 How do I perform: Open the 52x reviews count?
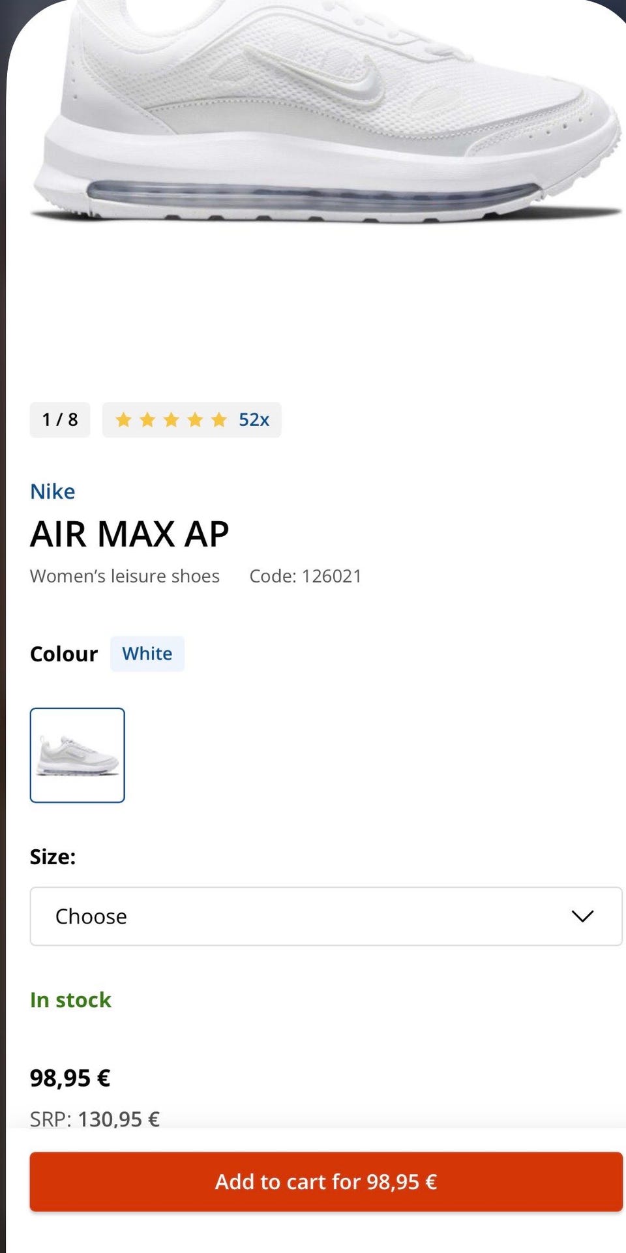pos(254,419)
